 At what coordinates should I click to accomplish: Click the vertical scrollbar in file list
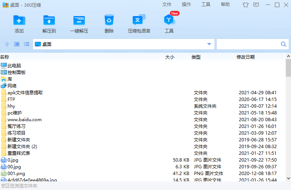tap(288, 67)
